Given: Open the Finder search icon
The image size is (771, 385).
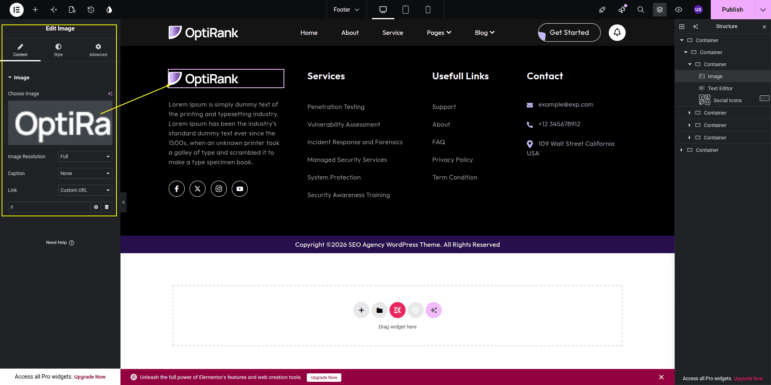Looking at the screenshot, I should [x=641, y=10].
